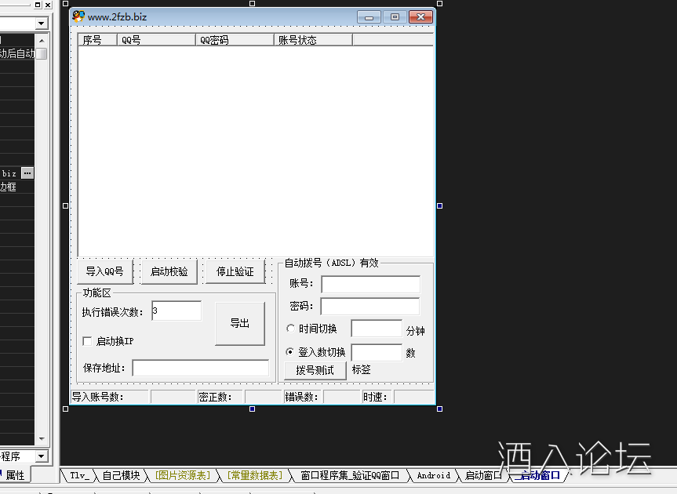The width and height of the screenshot is (677, 494).
Task: Click the 导出 export button
Action: [239, 323]
